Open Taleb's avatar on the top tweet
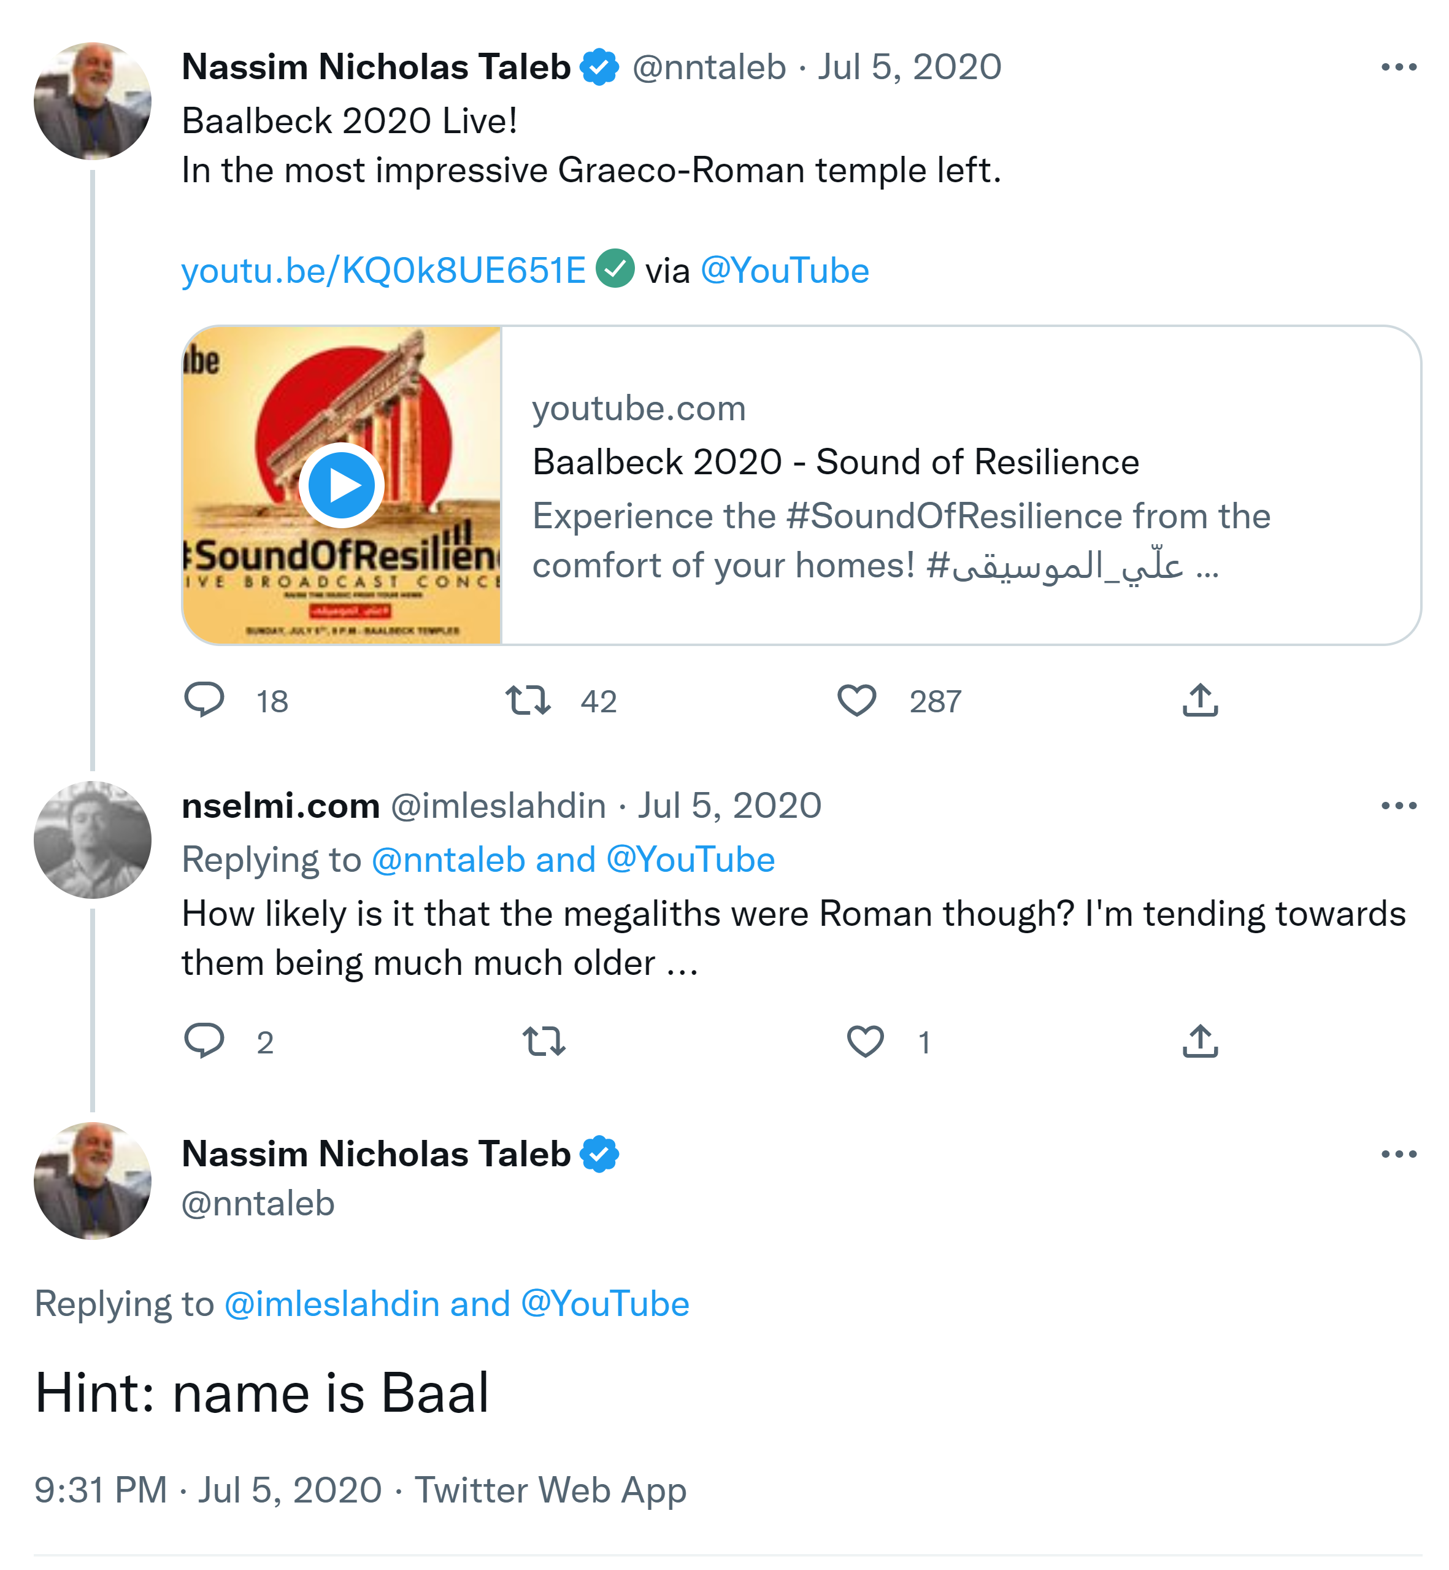This screenshot has width=1449, height=1570. point(93,101)
